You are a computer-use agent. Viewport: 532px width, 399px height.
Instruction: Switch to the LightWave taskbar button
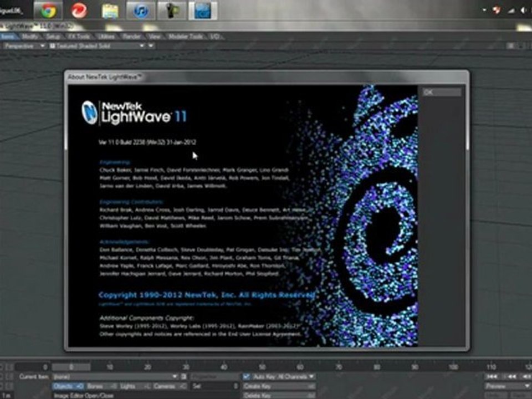click(203, 11)
